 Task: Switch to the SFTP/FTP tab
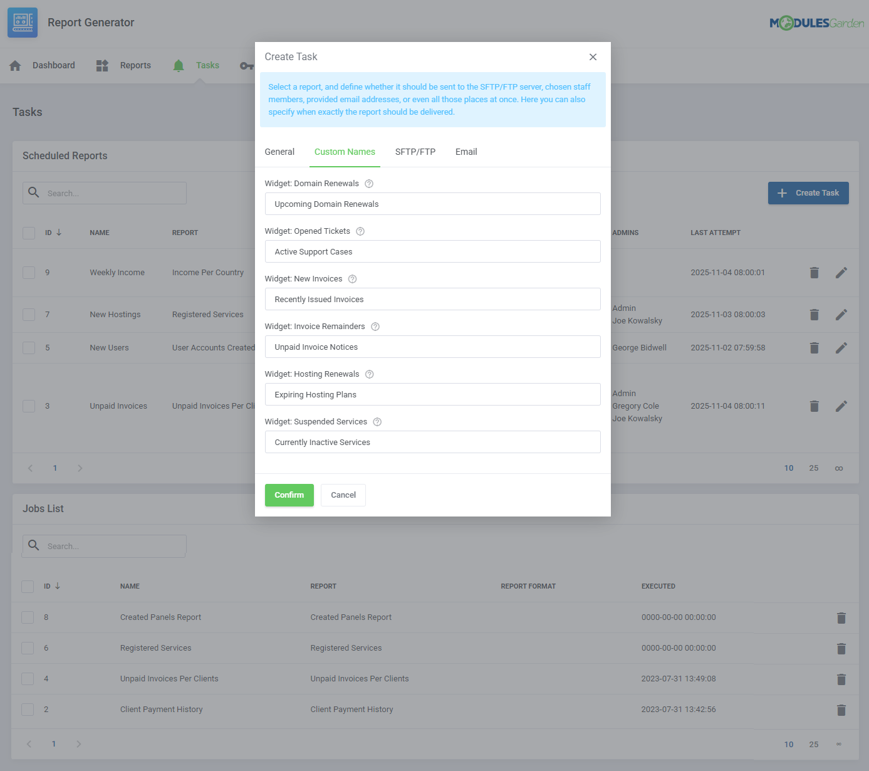pos(415,152)
